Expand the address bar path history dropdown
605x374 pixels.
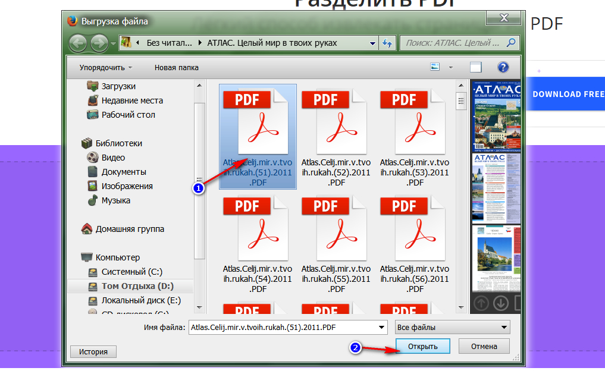click(x=372, y=43)
